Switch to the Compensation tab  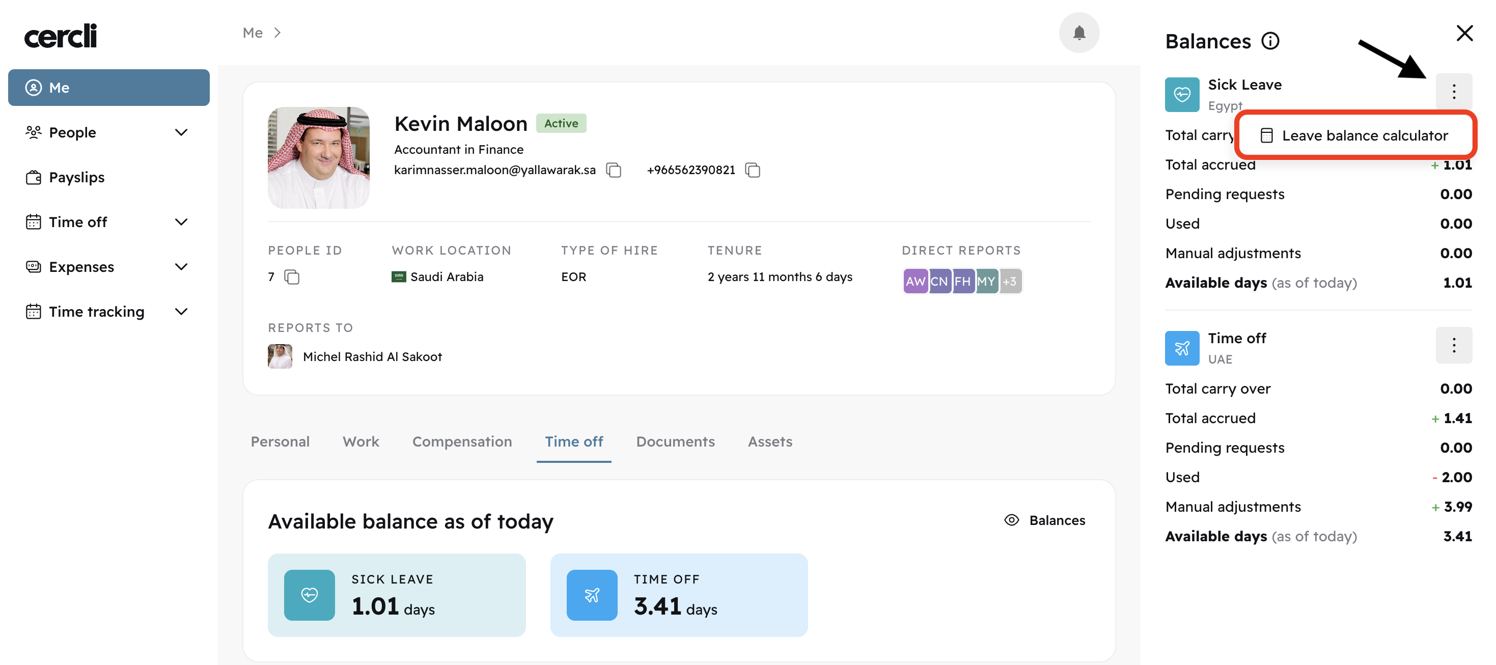point(462,441)
